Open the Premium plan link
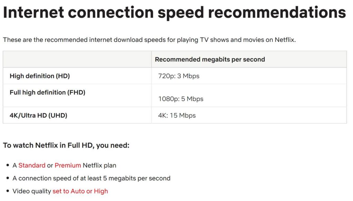 (x=68, y=166)
